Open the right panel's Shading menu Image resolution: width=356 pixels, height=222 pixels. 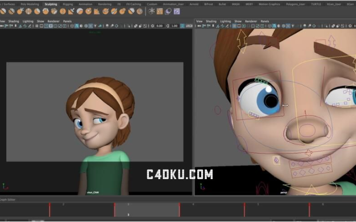211,21
